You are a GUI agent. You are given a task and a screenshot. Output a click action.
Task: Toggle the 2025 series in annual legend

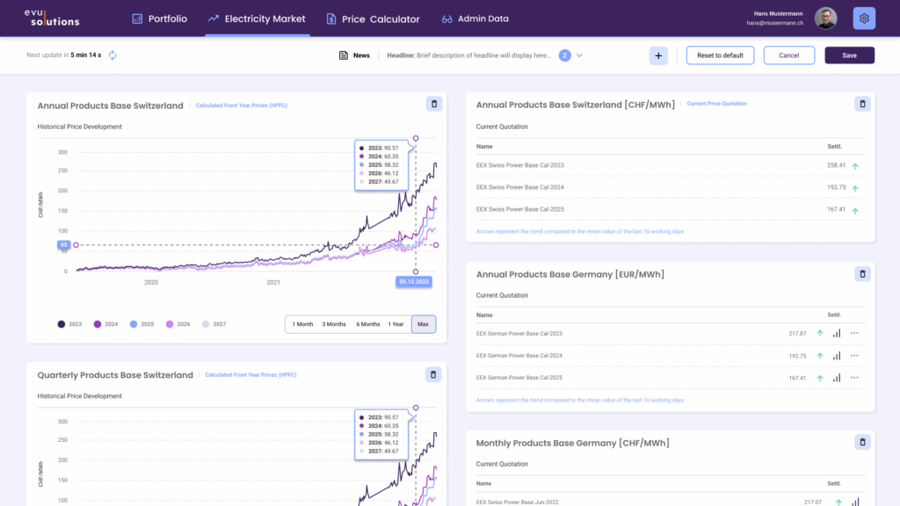coord(142,324)
